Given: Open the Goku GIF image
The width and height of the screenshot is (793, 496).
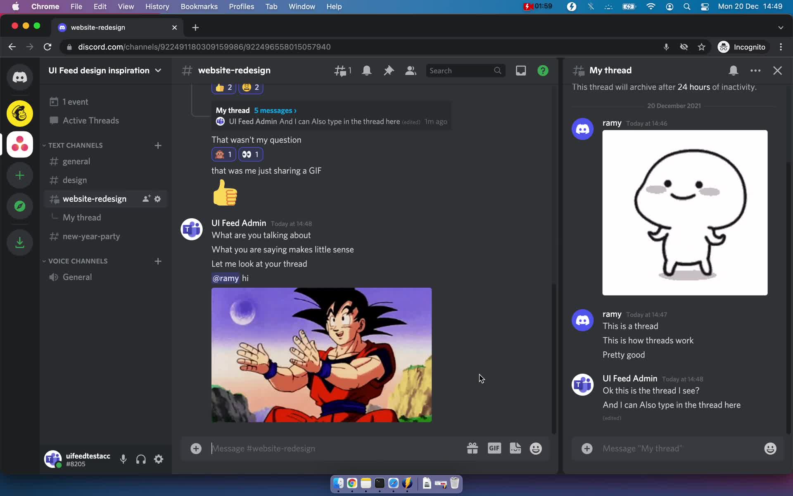Looking at the screenshot, I should point(321,355).
